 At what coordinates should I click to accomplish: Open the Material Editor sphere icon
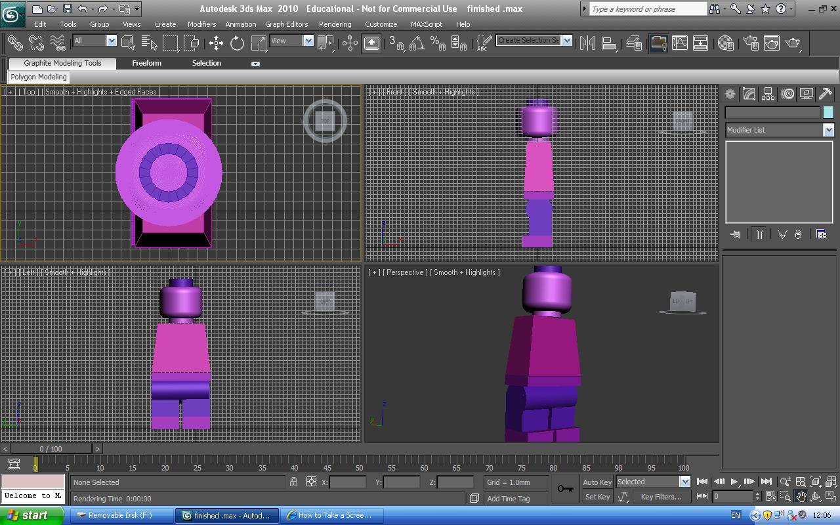click(725, 43)
